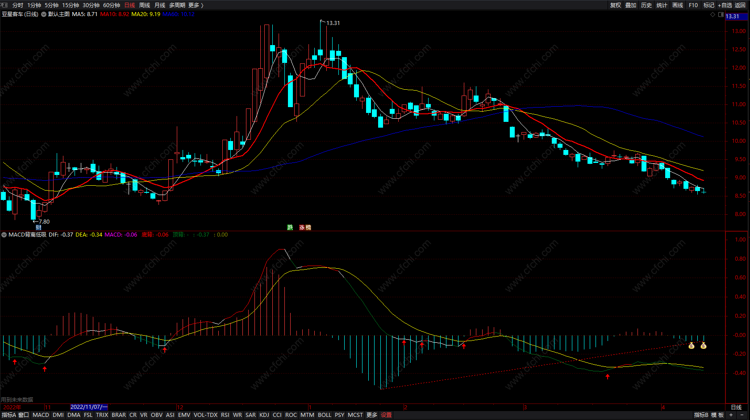Click the panel collapse icon before 分时

point(4,5)
